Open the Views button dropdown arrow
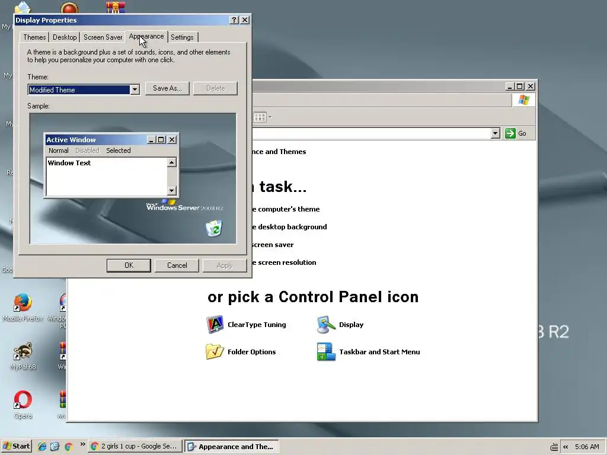The image size is (607, 455). coord(270,117)
